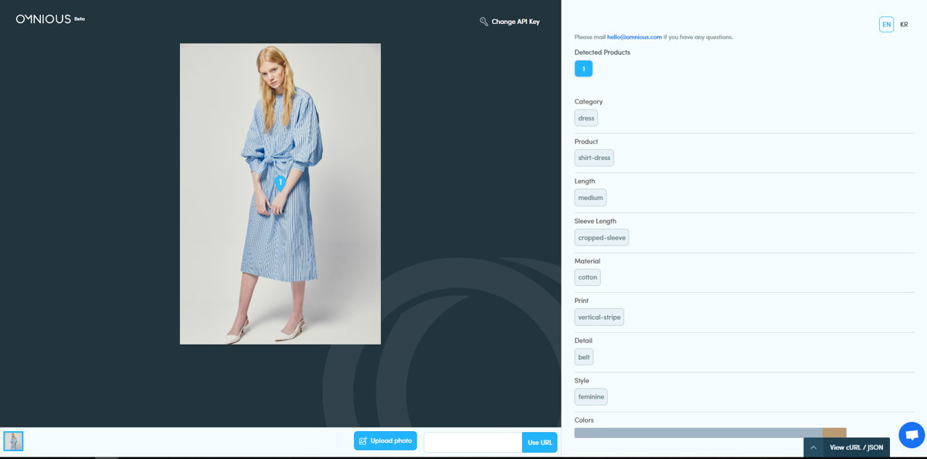Click the shirt-dress product tag
Screen dimensions: 927x459
click(594, 158)
